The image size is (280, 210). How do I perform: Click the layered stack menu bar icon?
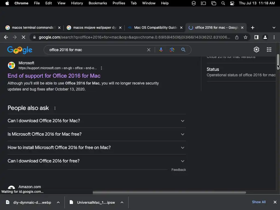194,3
